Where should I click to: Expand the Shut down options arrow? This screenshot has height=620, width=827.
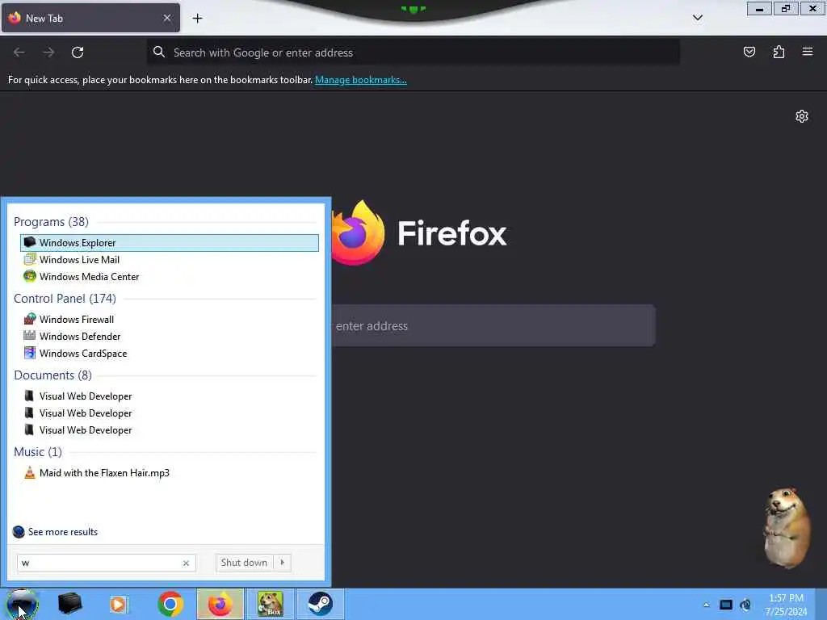[282, 563]
